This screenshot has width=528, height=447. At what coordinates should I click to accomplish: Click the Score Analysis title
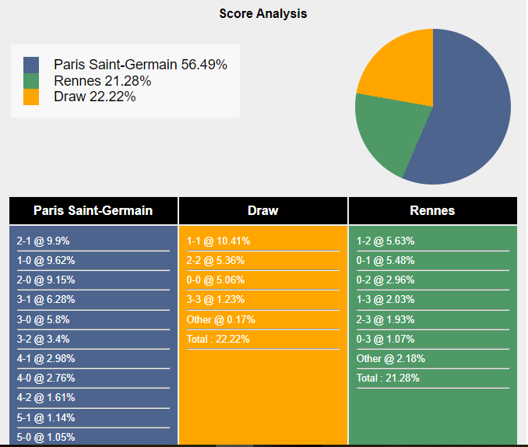pos(263,13)
